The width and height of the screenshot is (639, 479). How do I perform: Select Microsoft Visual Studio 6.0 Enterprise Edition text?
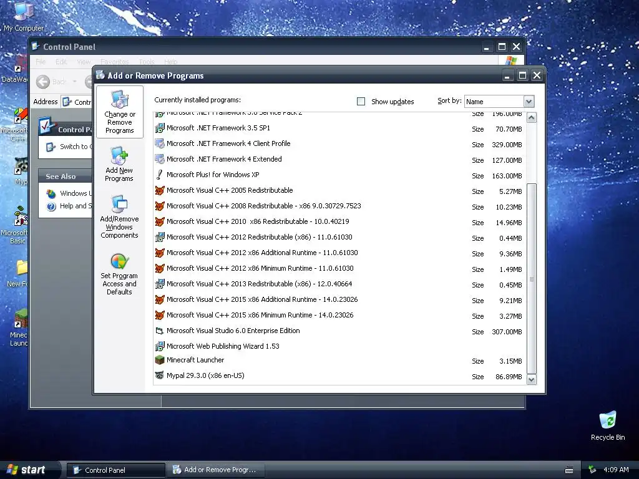click(x=233, y=331)
